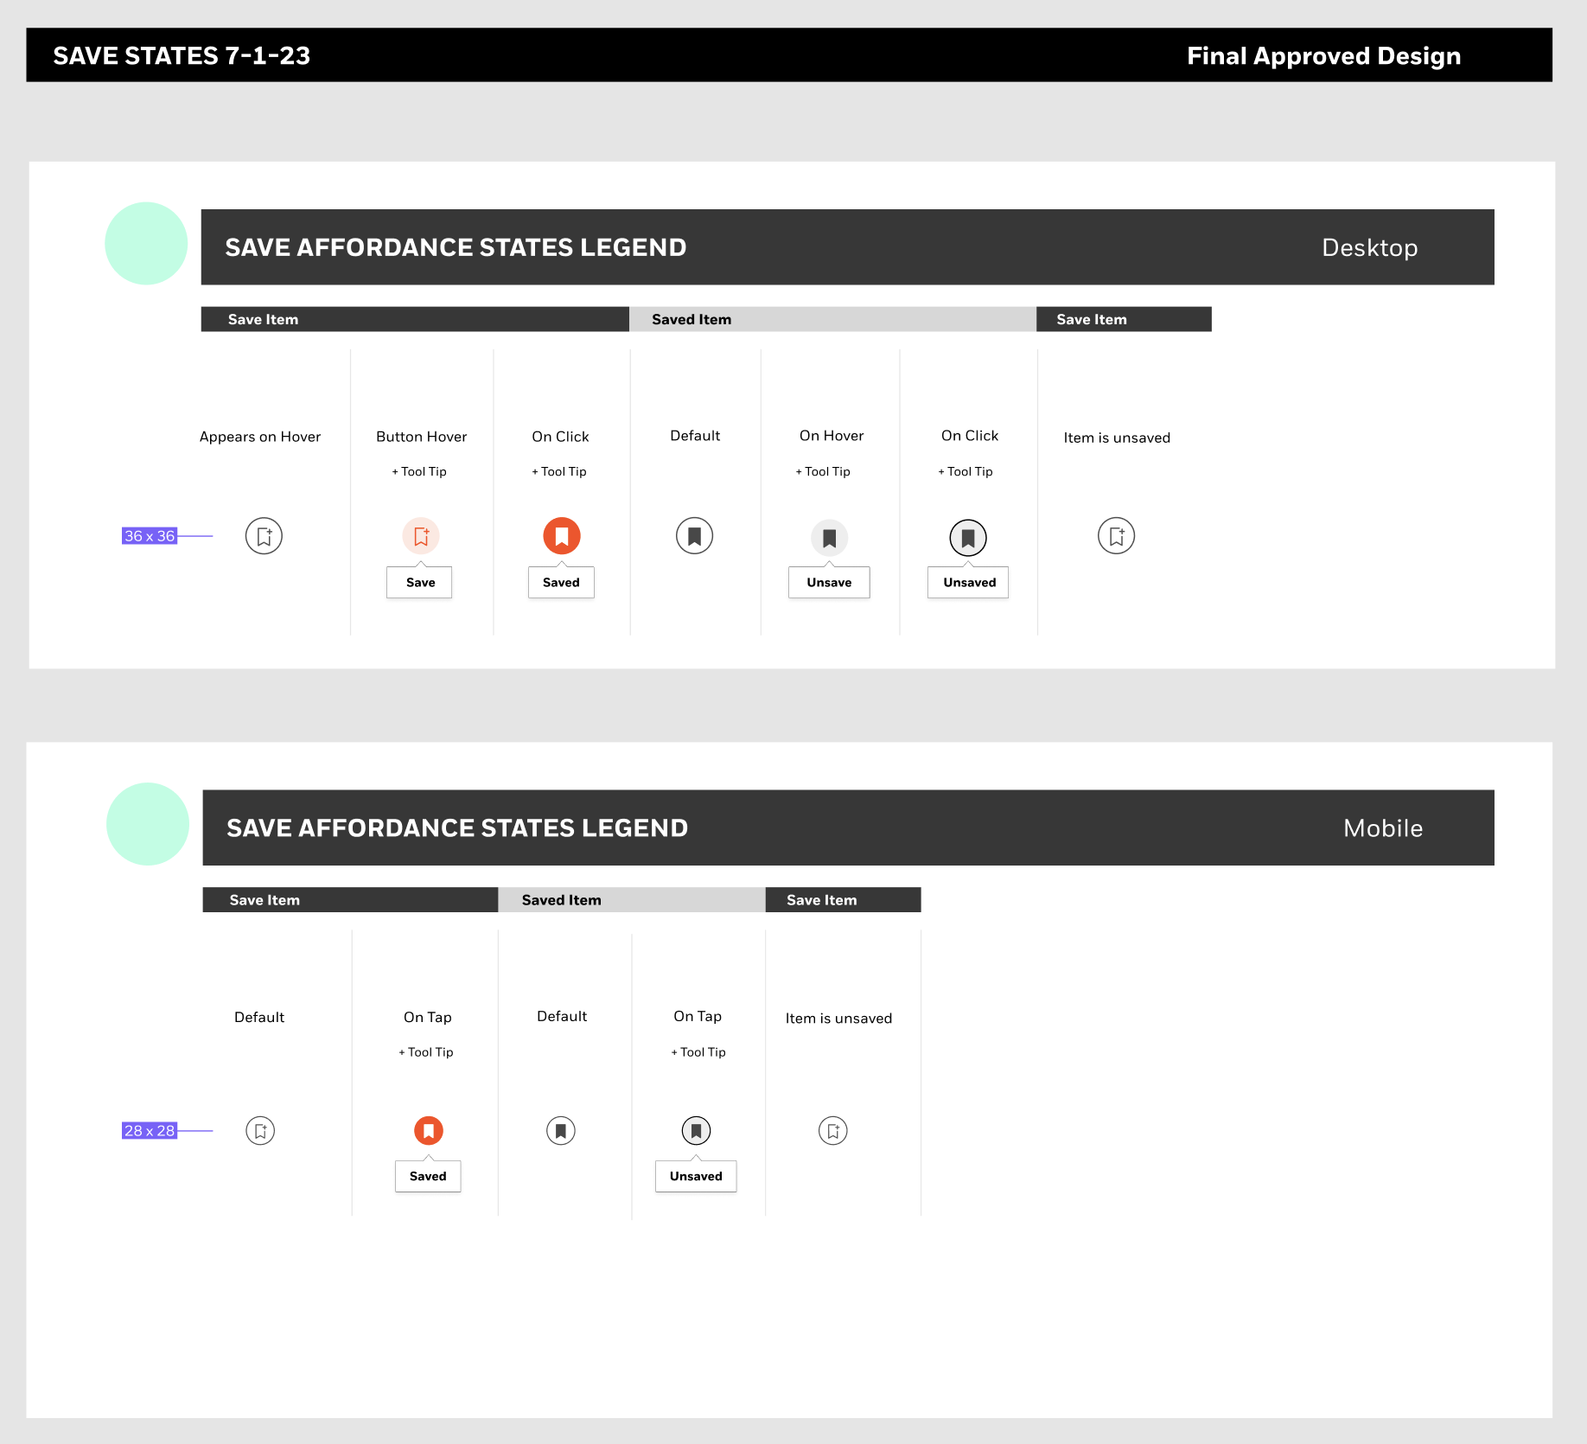Click the 'Save' tooltip under Button Hover
The height and width of the screenshot is (1444, 1587).
point(419,582)
